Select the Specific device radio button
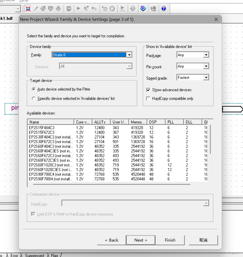Screen dimensions: 243x257 pyautogui.click(x=33, y=98)
